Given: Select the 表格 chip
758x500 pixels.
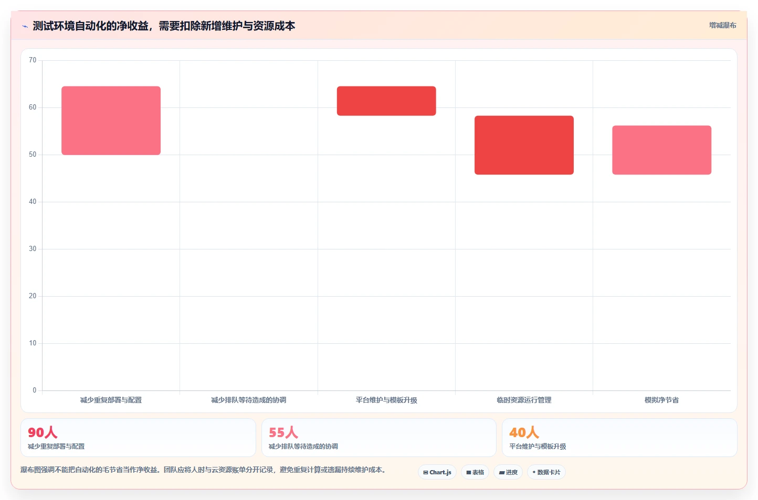Looking at the screenshot, I should tap(475, 472).
